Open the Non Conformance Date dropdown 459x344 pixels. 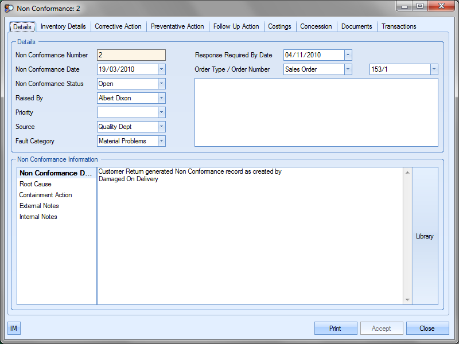point(161,69)
